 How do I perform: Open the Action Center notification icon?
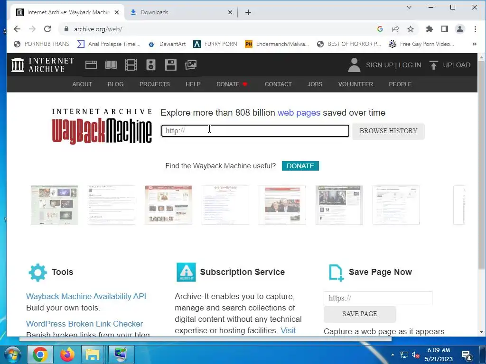(x=467, y=355)
